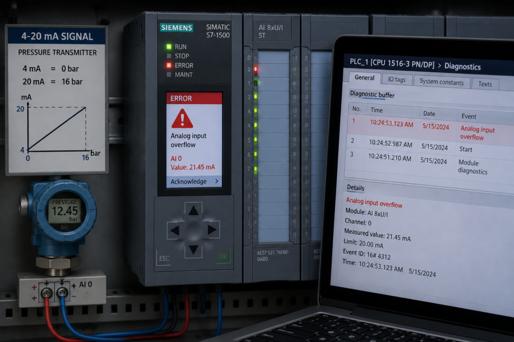Push the down arrow key on PLC
The image size is (514, 342).
pos(193,250)
